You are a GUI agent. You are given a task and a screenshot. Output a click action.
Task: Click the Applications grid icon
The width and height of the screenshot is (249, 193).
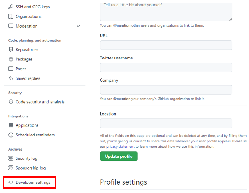click(x=11, y=125)
